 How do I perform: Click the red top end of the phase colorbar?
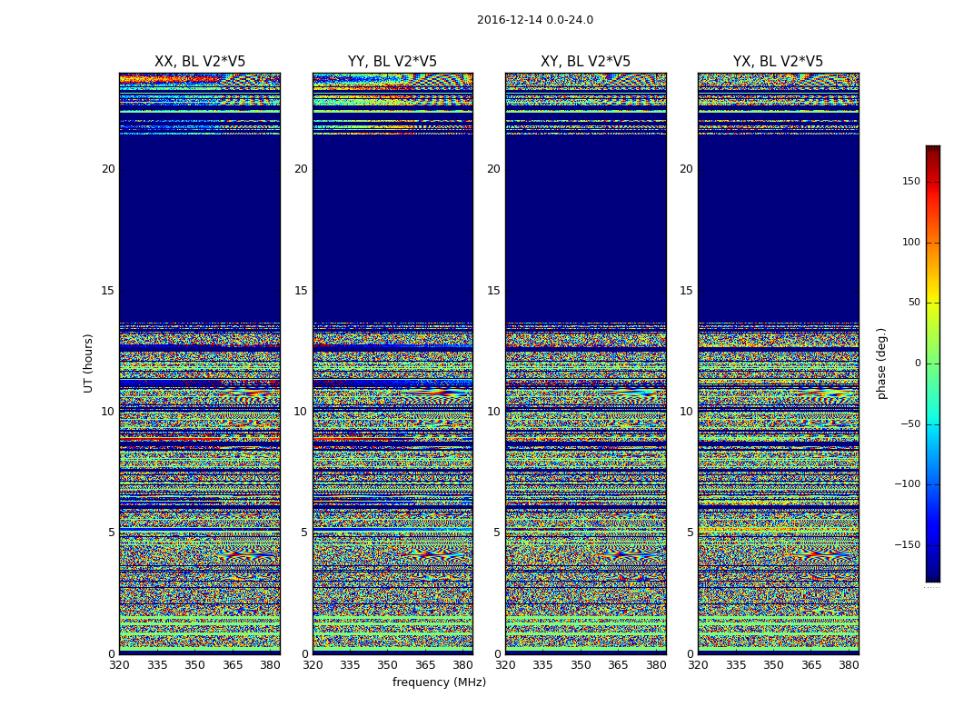[932, 151]
